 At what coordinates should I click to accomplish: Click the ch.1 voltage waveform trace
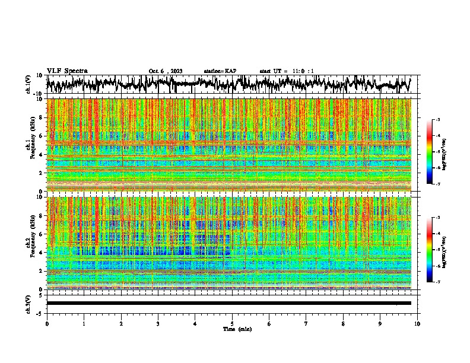tap(228, 84)
